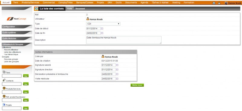The height and width of the screenshot is (111, 242).
Task: Click the padlock logout icon
Action: 219,3
